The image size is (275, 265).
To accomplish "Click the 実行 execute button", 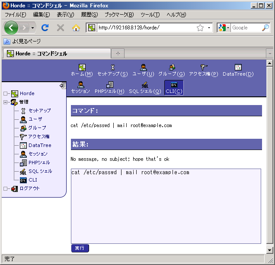I will [80, 248].
